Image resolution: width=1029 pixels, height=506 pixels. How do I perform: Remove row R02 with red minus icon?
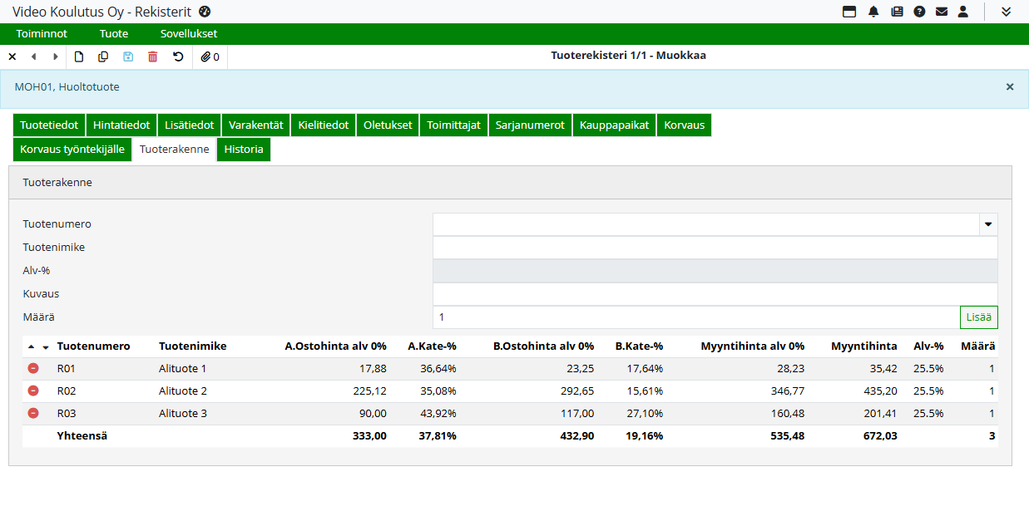pos(33,391)
